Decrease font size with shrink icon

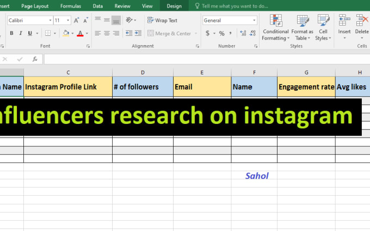click(x=85, y=21)
